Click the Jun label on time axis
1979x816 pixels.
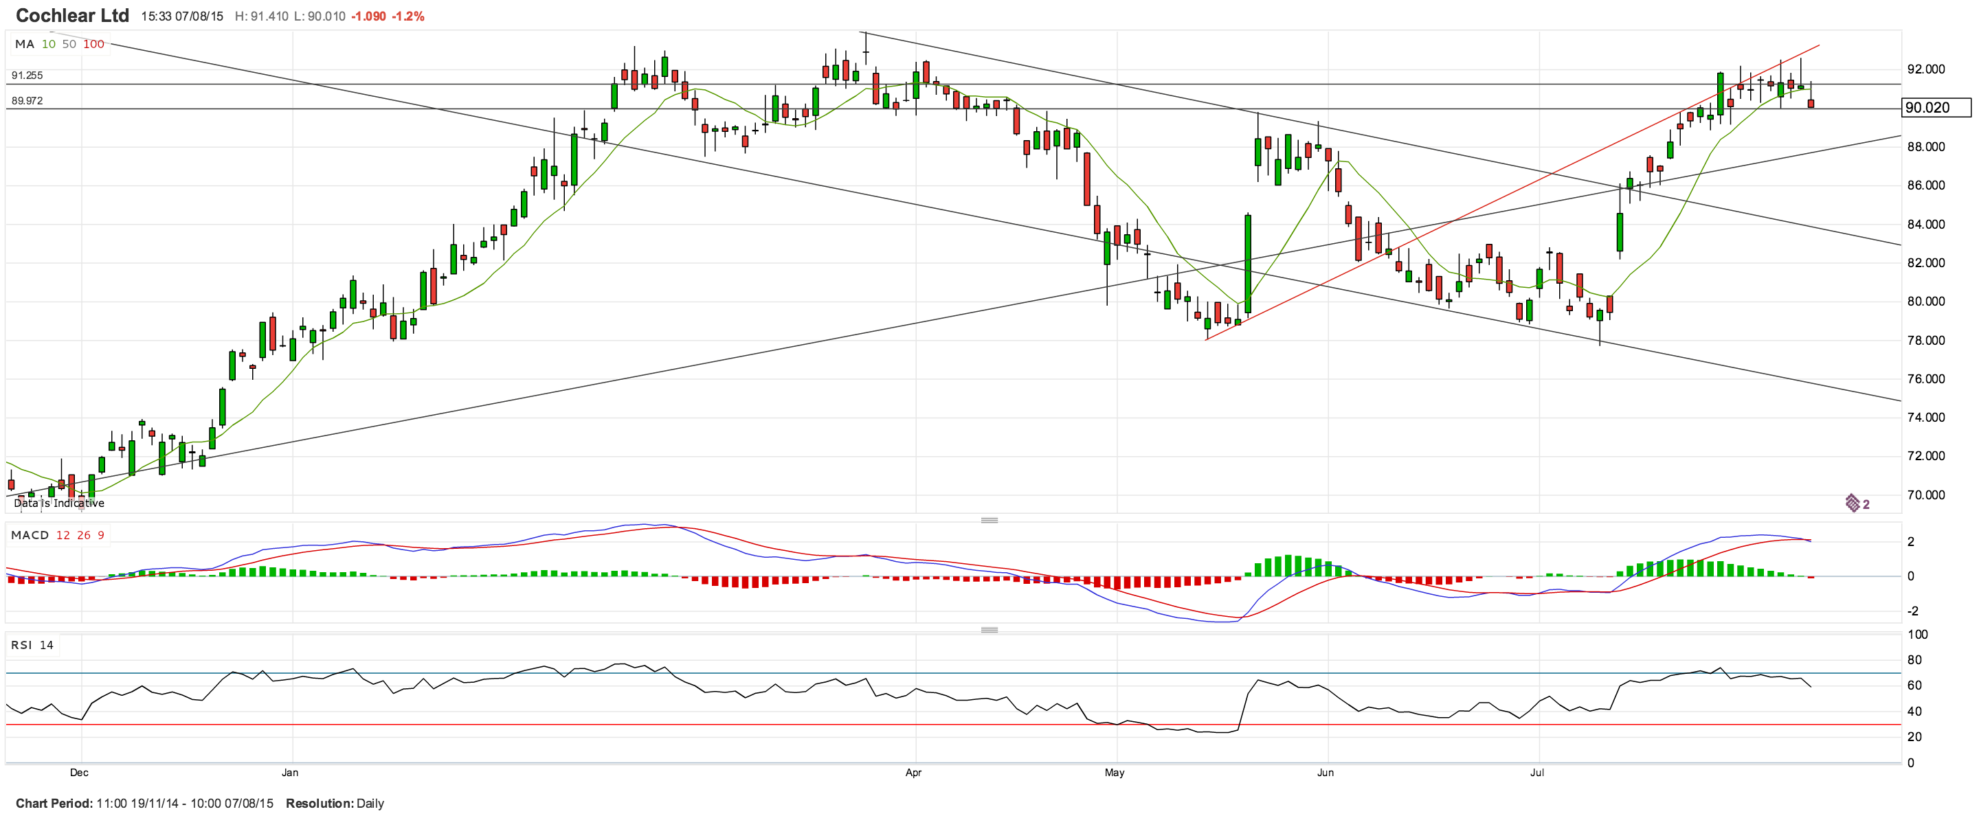coord(1326,772)
